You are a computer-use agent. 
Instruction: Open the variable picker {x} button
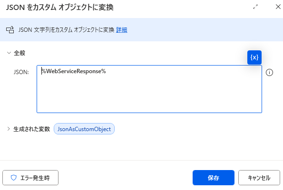(254, 57)
